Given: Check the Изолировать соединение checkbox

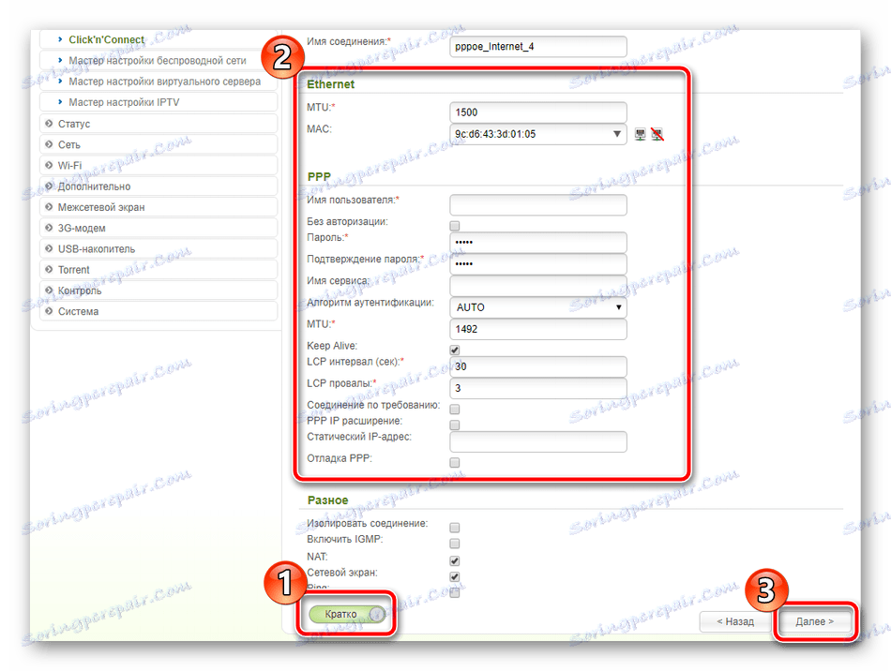Looking at the screenshot, I should pos(455,528).
